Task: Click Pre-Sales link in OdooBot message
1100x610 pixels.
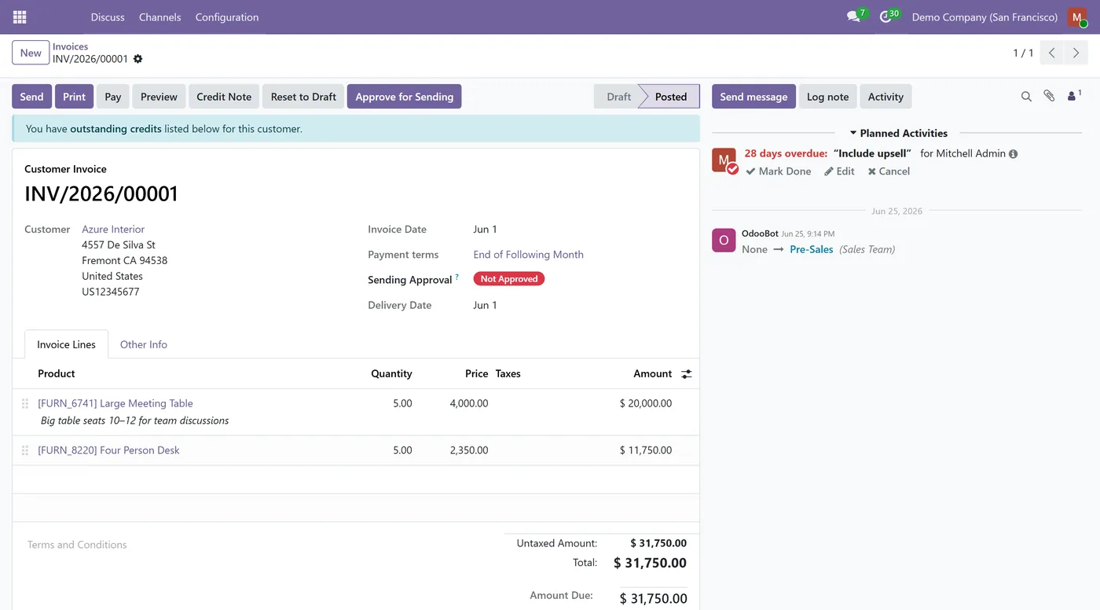Action: tap(811, 249)
